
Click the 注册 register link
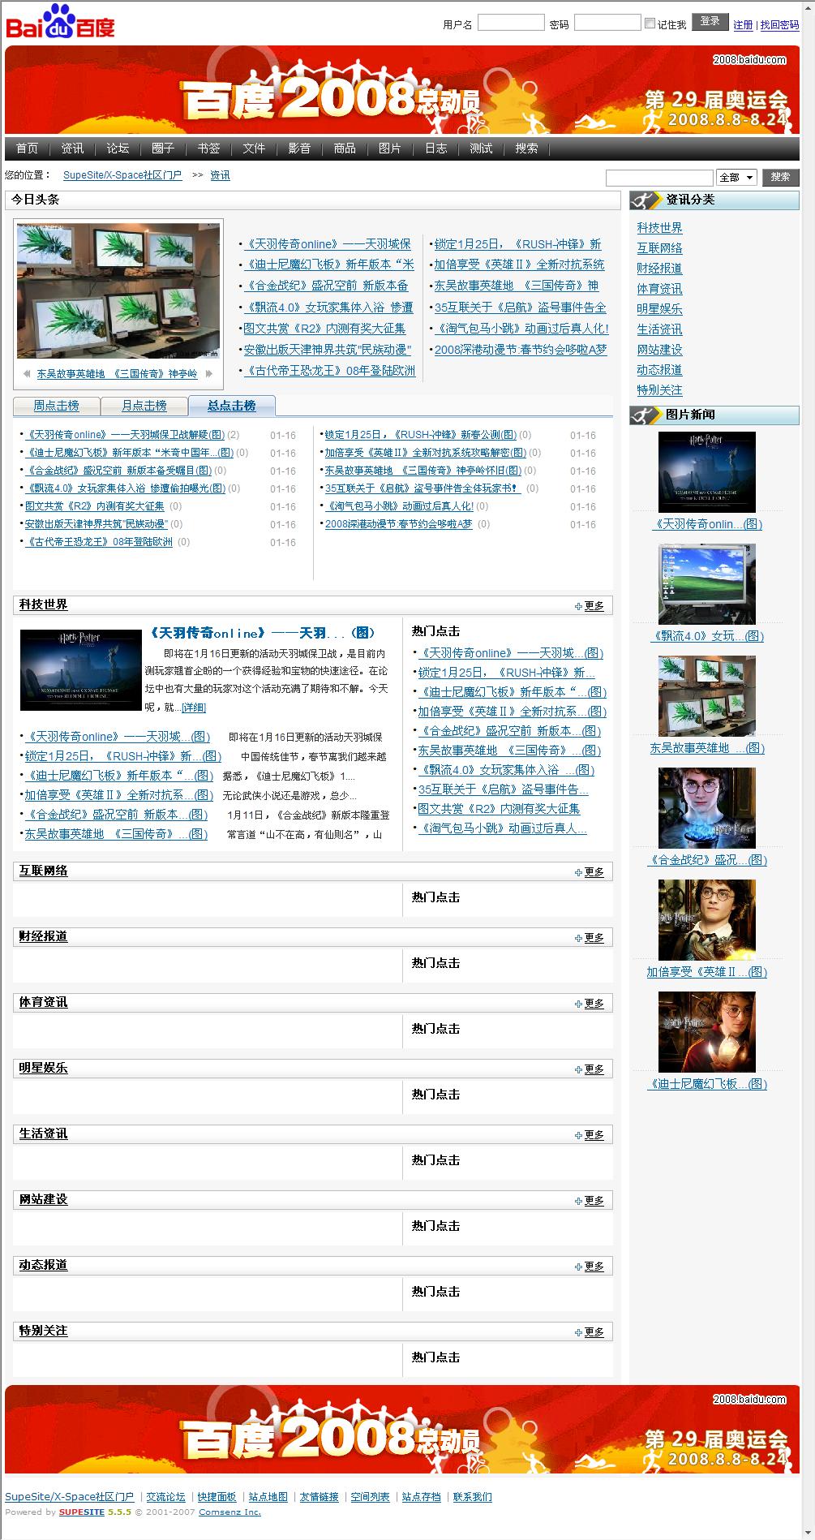pos(743,25)
